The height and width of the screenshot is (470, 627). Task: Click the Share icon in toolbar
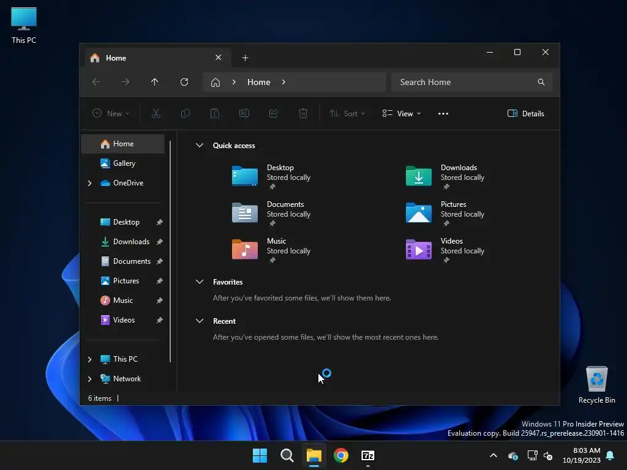pos(274,113)
